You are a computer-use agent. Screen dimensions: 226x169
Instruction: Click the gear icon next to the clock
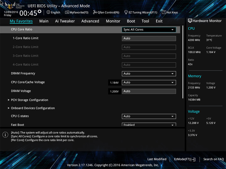click(x=40, y=11)
